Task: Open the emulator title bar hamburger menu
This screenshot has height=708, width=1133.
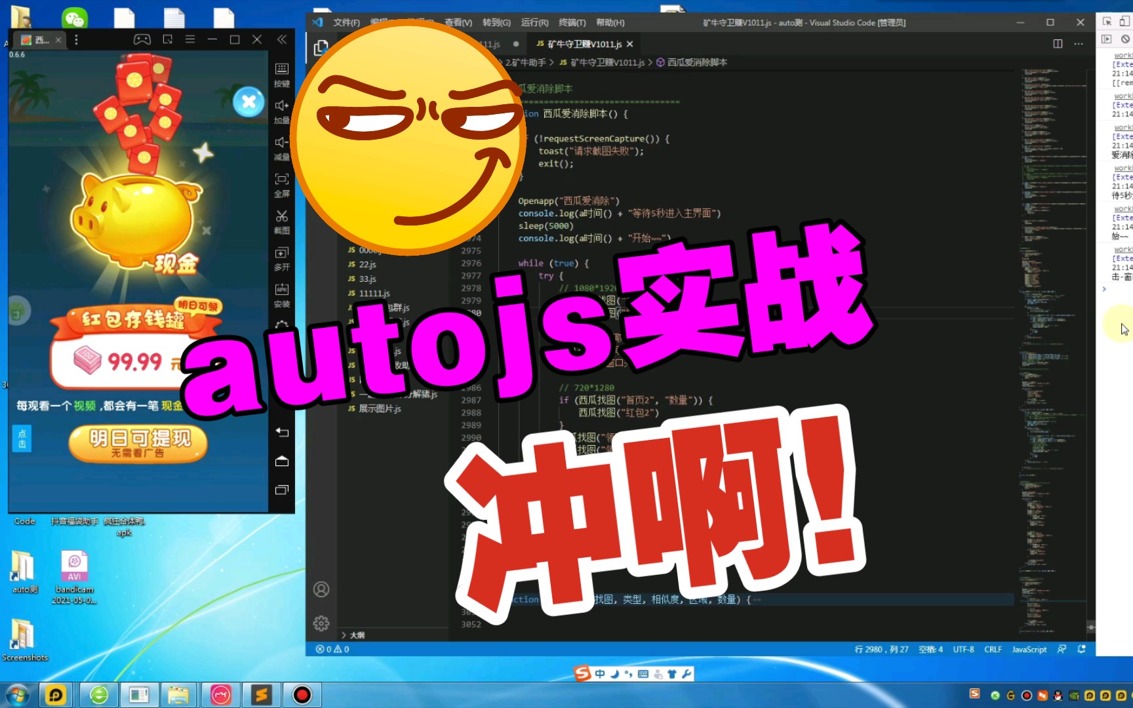Action: 190,39
